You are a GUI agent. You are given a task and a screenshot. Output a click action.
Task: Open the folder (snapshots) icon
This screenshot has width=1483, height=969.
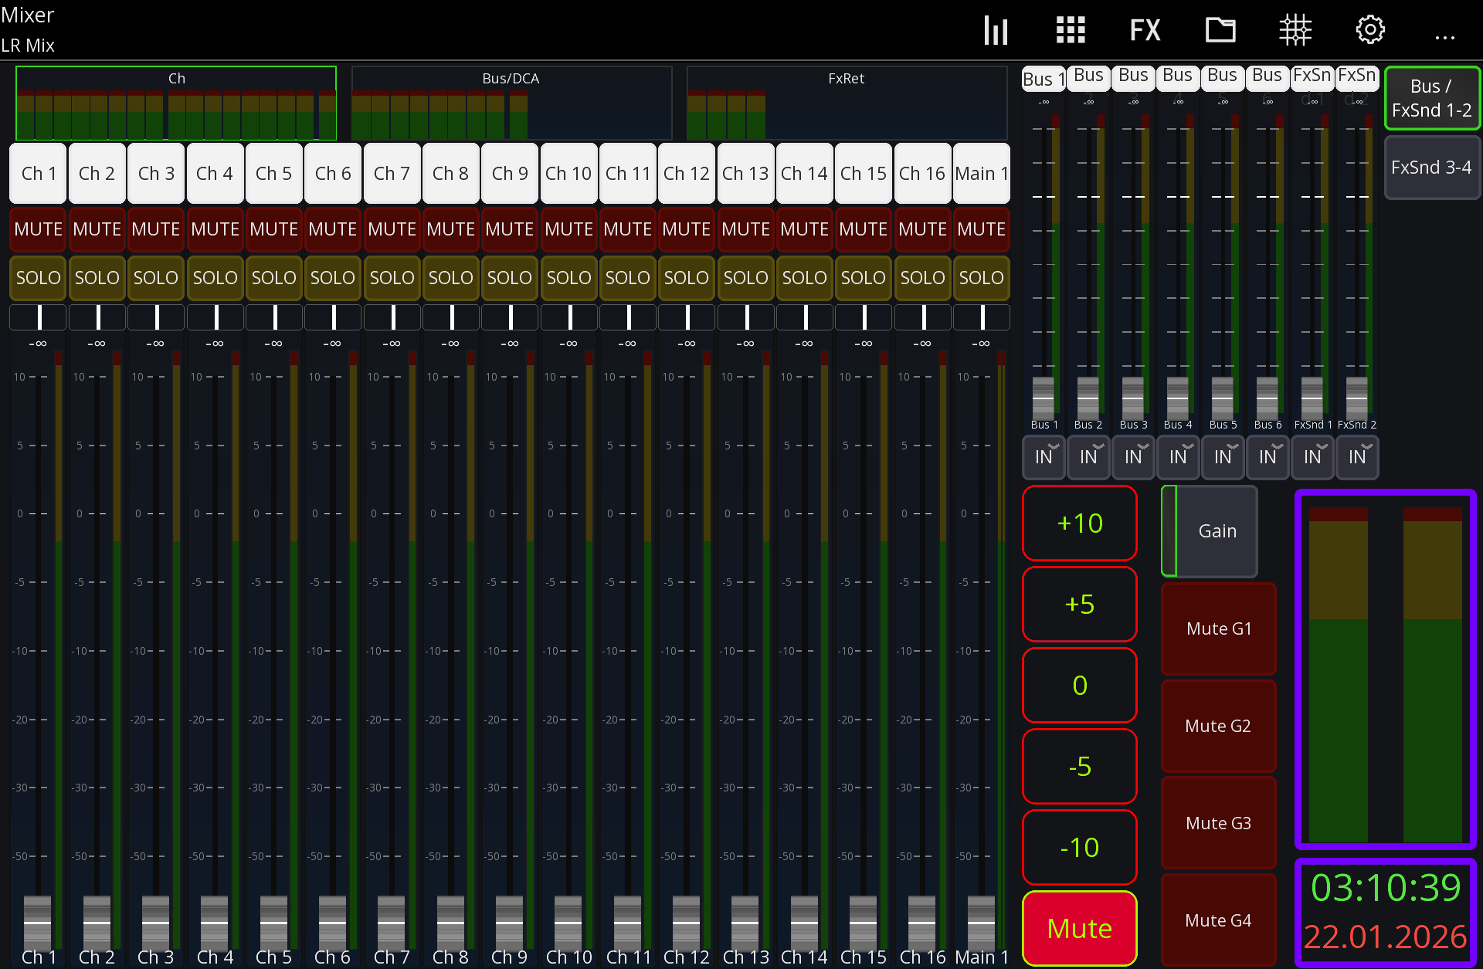1220,30
